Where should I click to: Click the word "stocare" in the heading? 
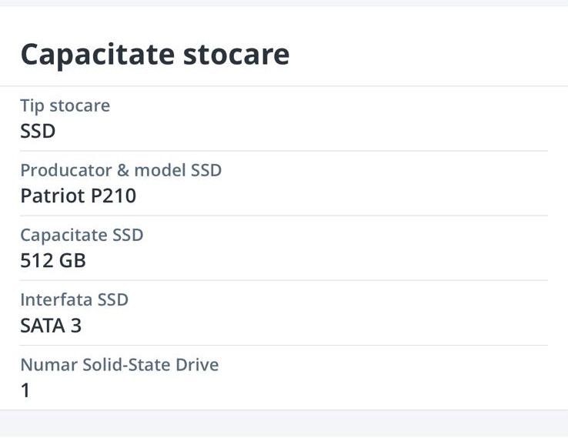236,54
